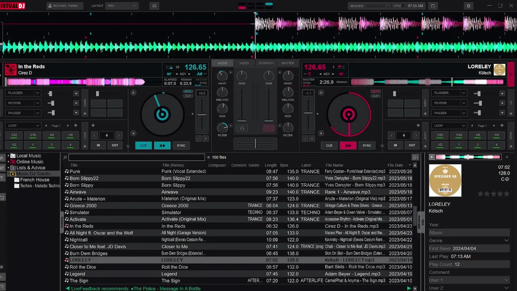Click the right deck SYNC button
Screen dimensions: 517x291
pos(367,145)
